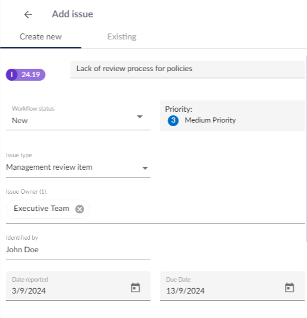Expand the Issue type dropdown arrow
This screenshot has height=318, width=307.
click(145, 168)
